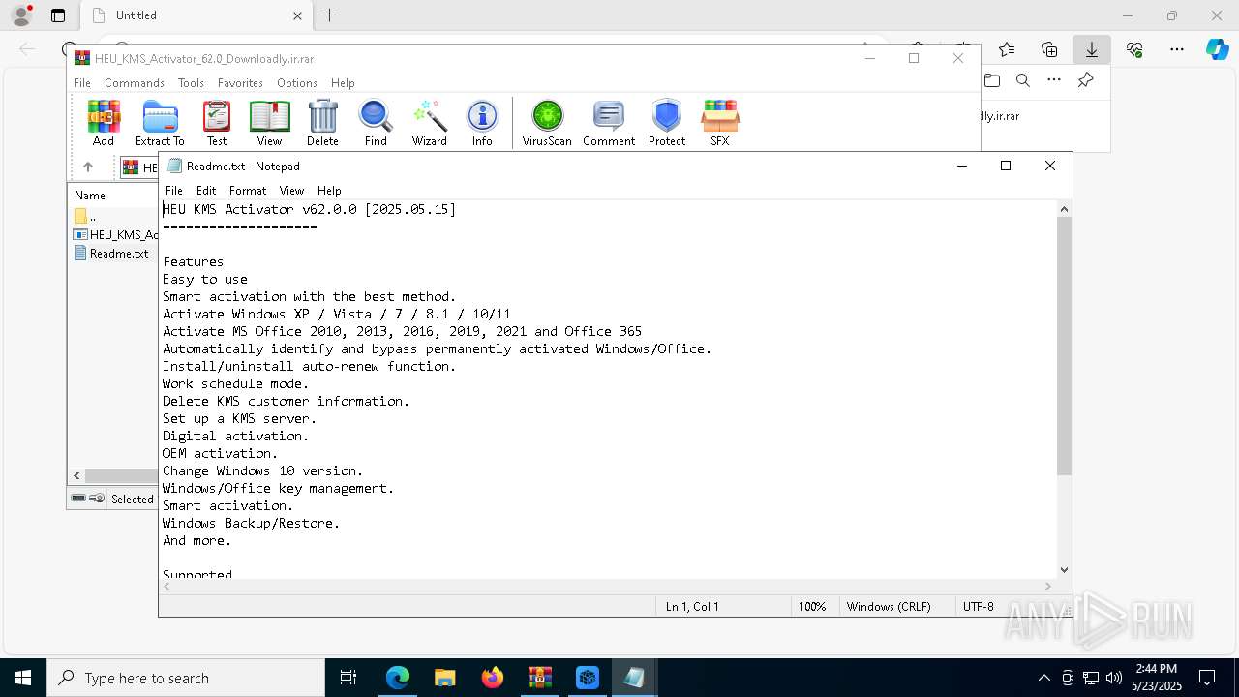Search downloads in Edge panel
This screenshot has height=697, width=1239.
pos(1023,80)
